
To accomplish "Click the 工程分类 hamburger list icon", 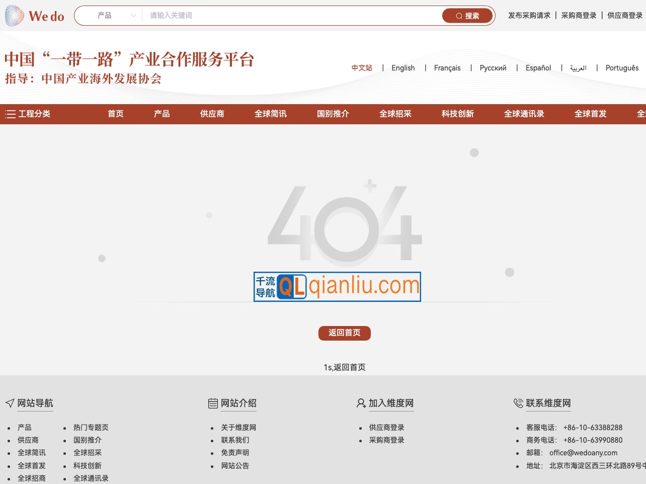I will [11, 114].
